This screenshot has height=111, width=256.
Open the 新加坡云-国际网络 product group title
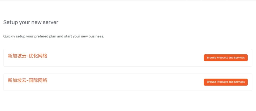tap(27, 80)
